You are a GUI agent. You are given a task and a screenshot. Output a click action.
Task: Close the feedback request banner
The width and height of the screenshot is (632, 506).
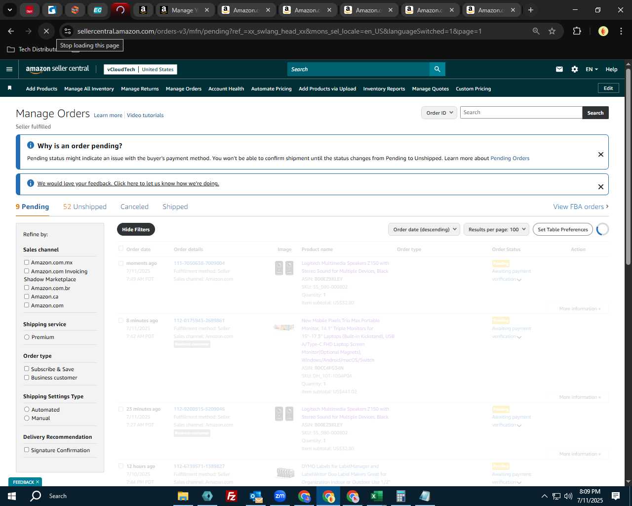600,186
